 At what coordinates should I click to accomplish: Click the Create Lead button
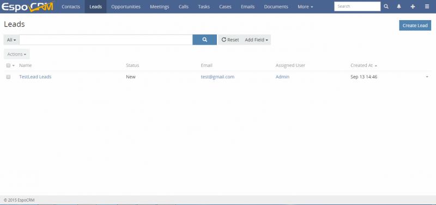coord(415,25)
